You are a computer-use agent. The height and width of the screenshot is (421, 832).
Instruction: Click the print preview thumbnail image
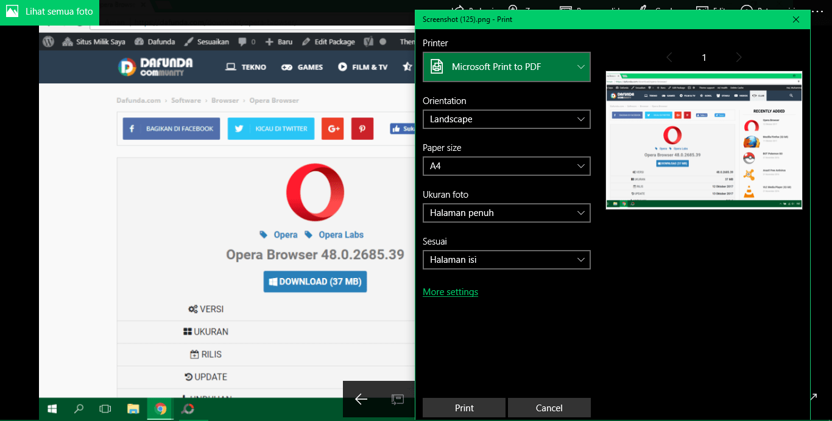pyautogui.click(x=703, y=140)
